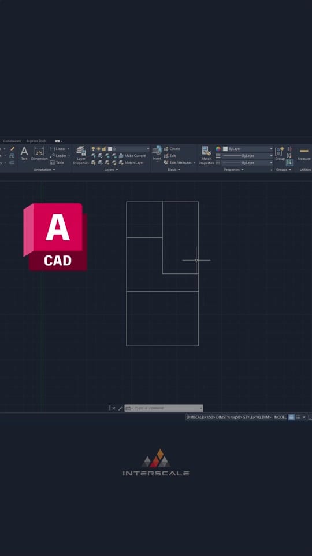The image size is (312, 556).
Task: Click Create in the Block panel
Action: [172, 149]
